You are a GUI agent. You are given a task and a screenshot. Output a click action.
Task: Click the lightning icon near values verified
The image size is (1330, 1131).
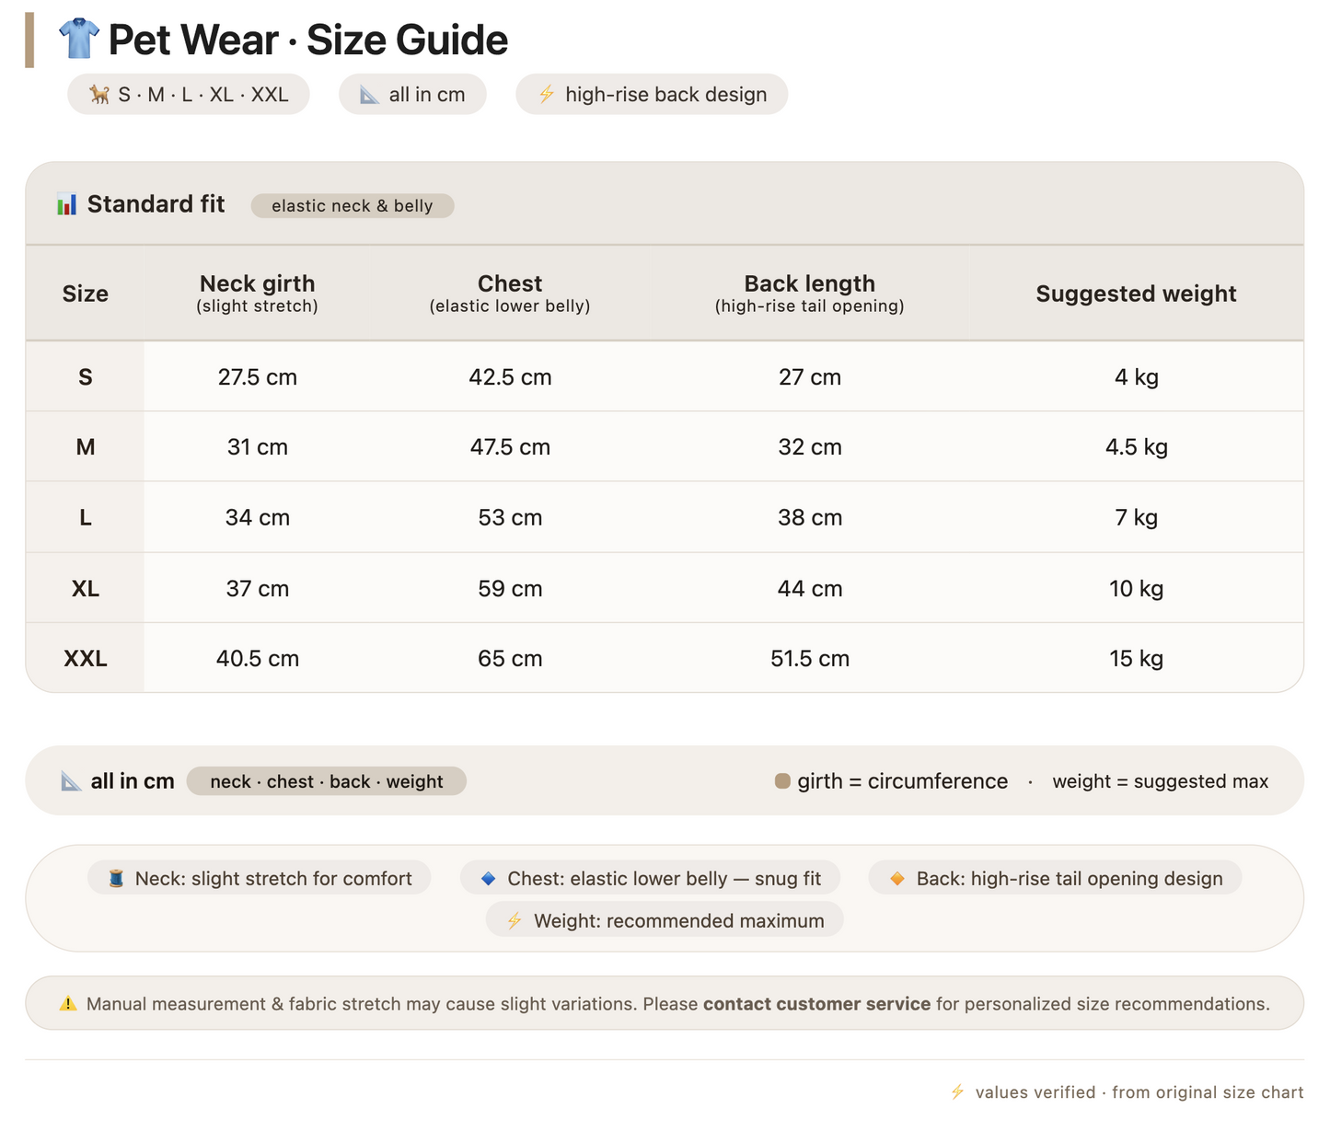click(957, 1092)
